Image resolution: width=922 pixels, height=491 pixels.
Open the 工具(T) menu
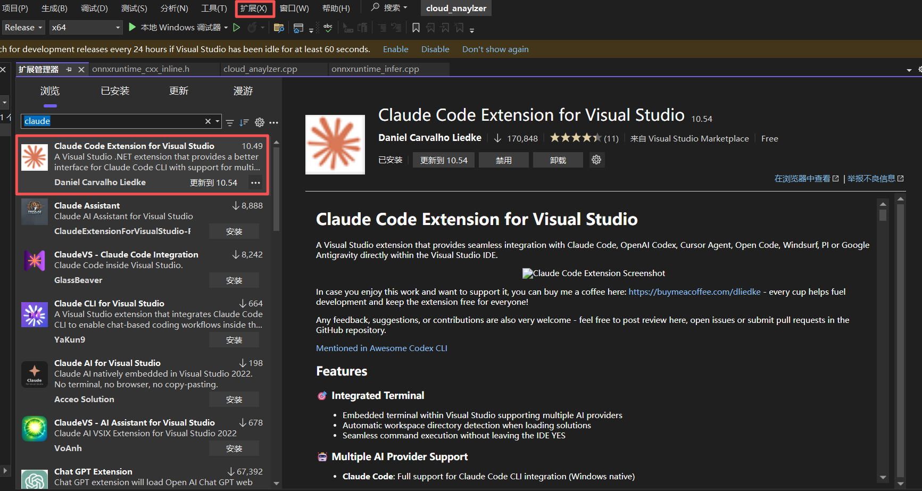pyautogui.click(x=214, y=9)
